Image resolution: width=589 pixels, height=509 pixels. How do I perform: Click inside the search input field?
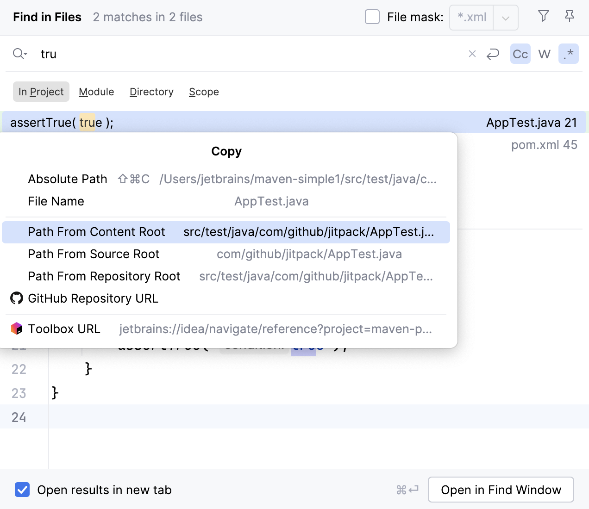(x=185, y=54)
